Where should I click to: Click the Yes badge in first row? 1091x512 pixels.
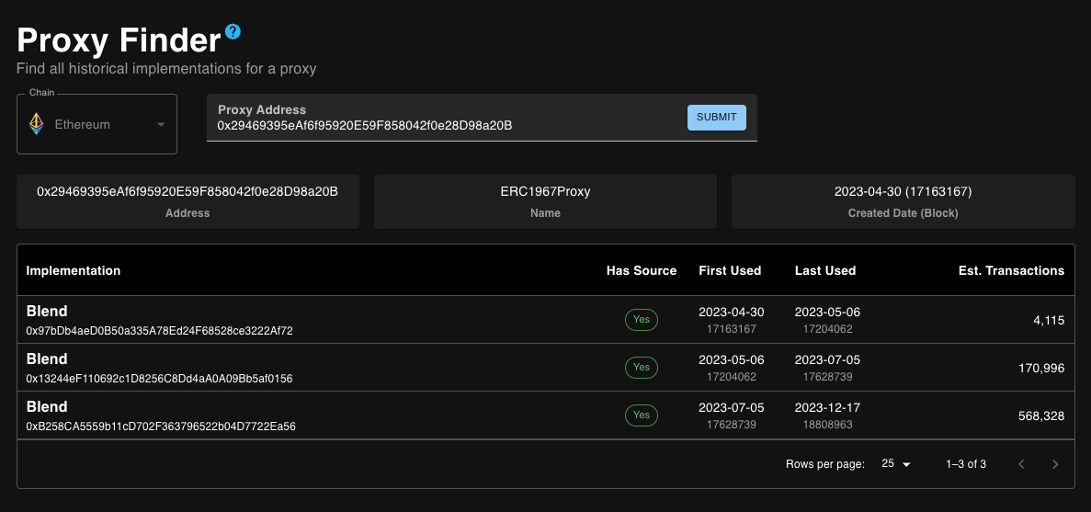642,320
